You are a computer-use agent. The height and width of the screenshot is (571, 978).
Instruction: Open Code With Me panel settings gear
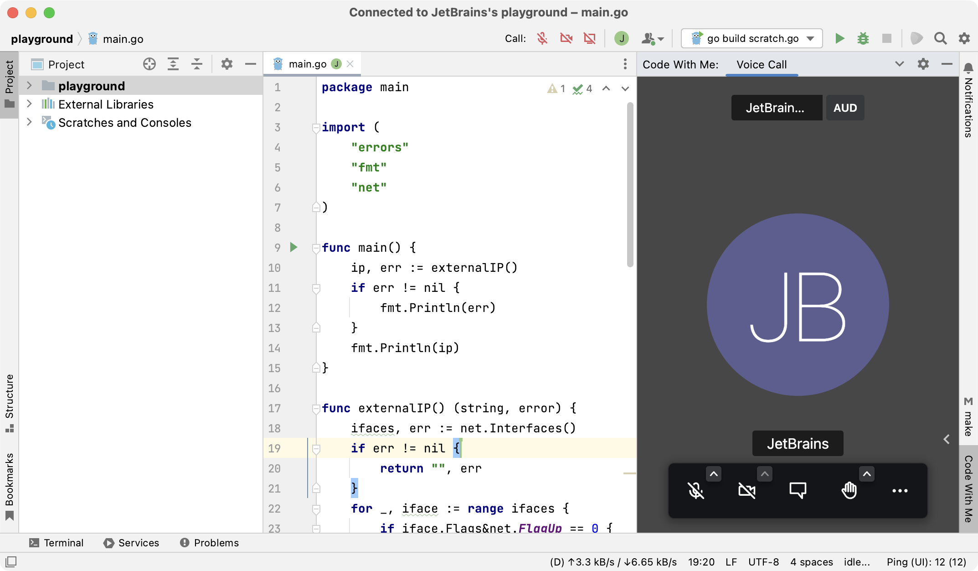click(x=923, y=64)
